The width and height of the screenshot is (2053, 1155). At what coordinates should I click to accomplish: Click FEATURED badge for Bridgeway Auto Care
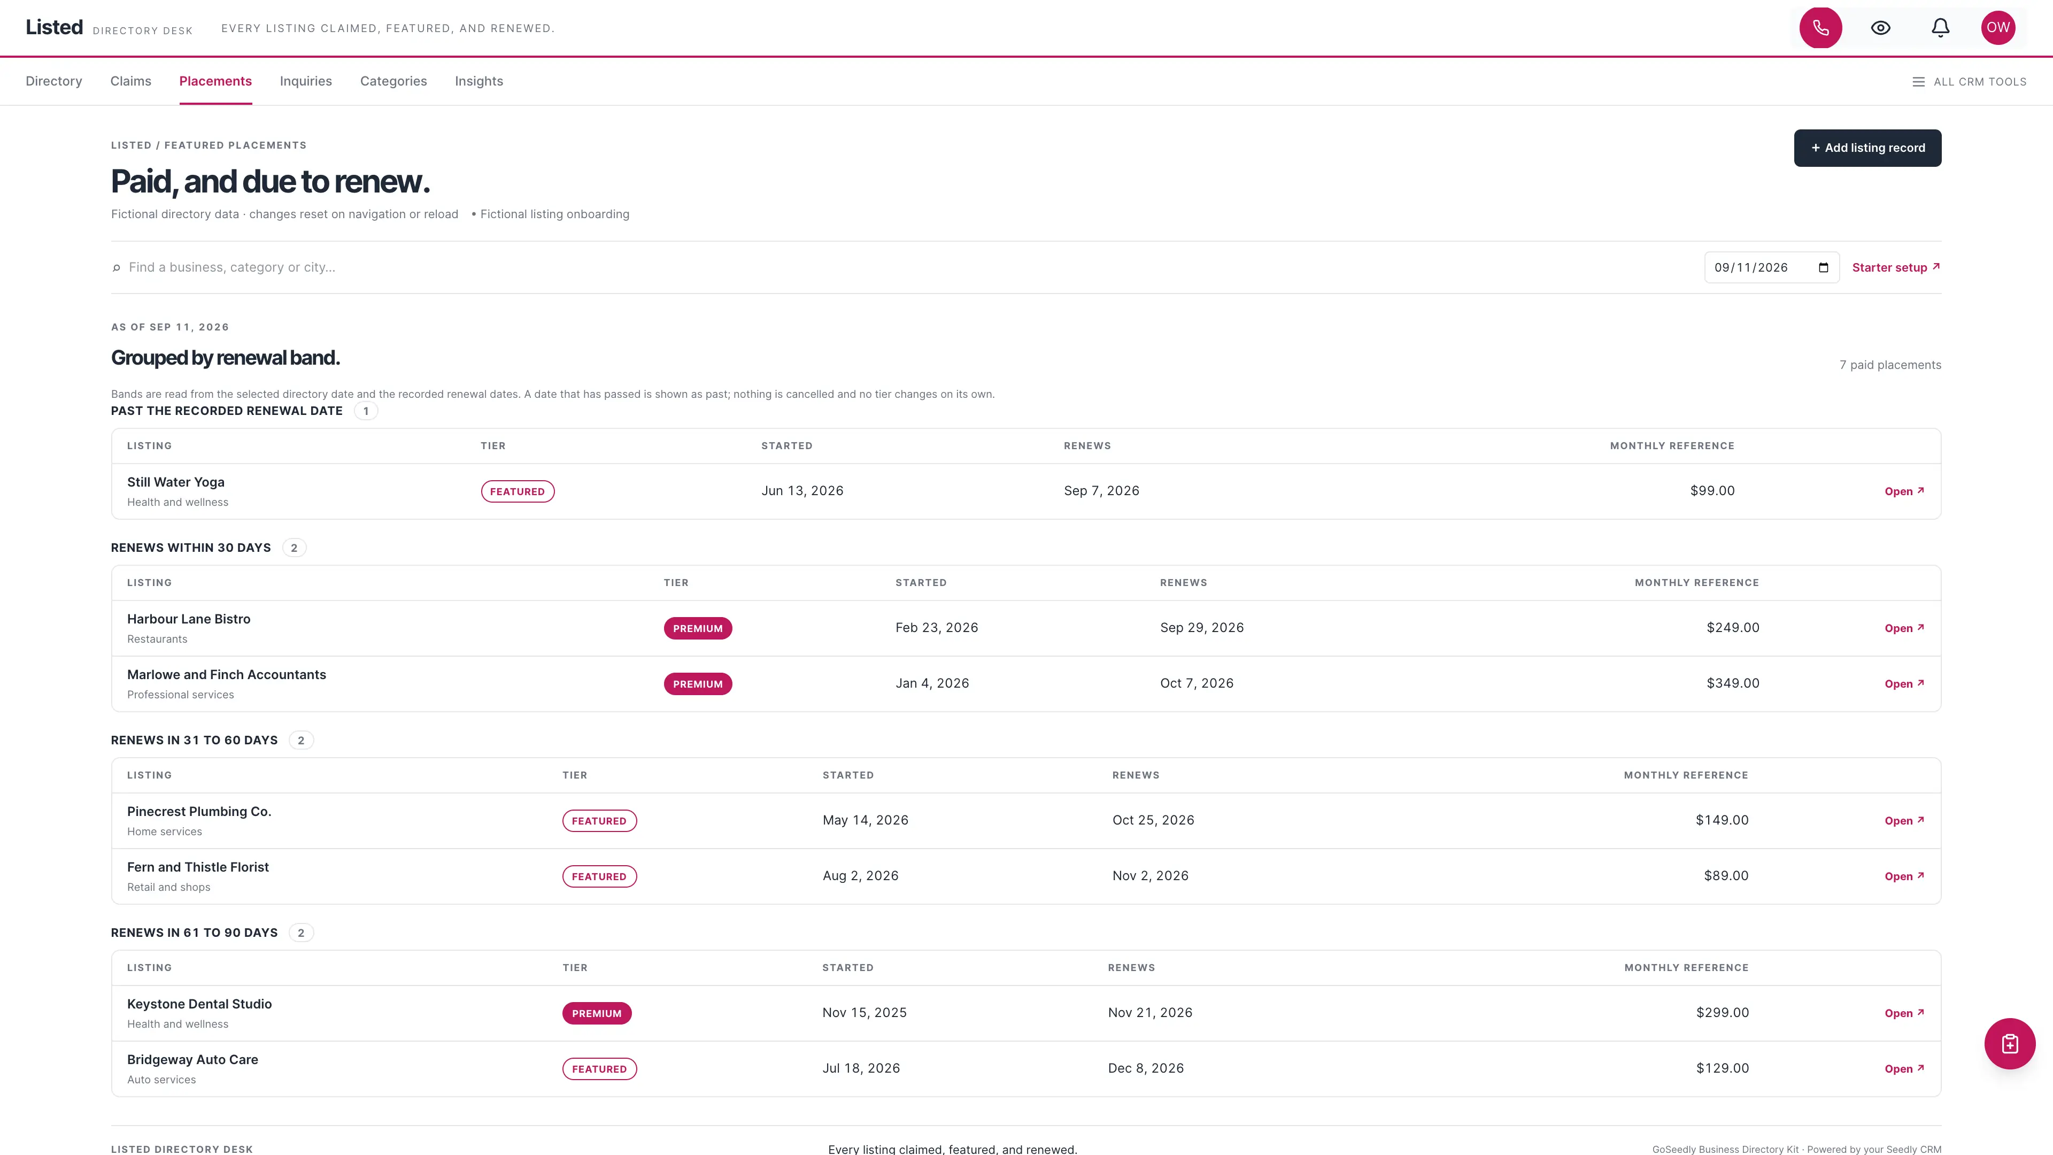[x=599, y=1069]
